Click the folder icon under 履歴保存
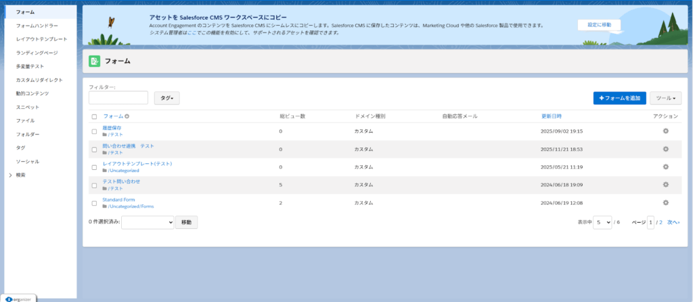 point(105,135)
